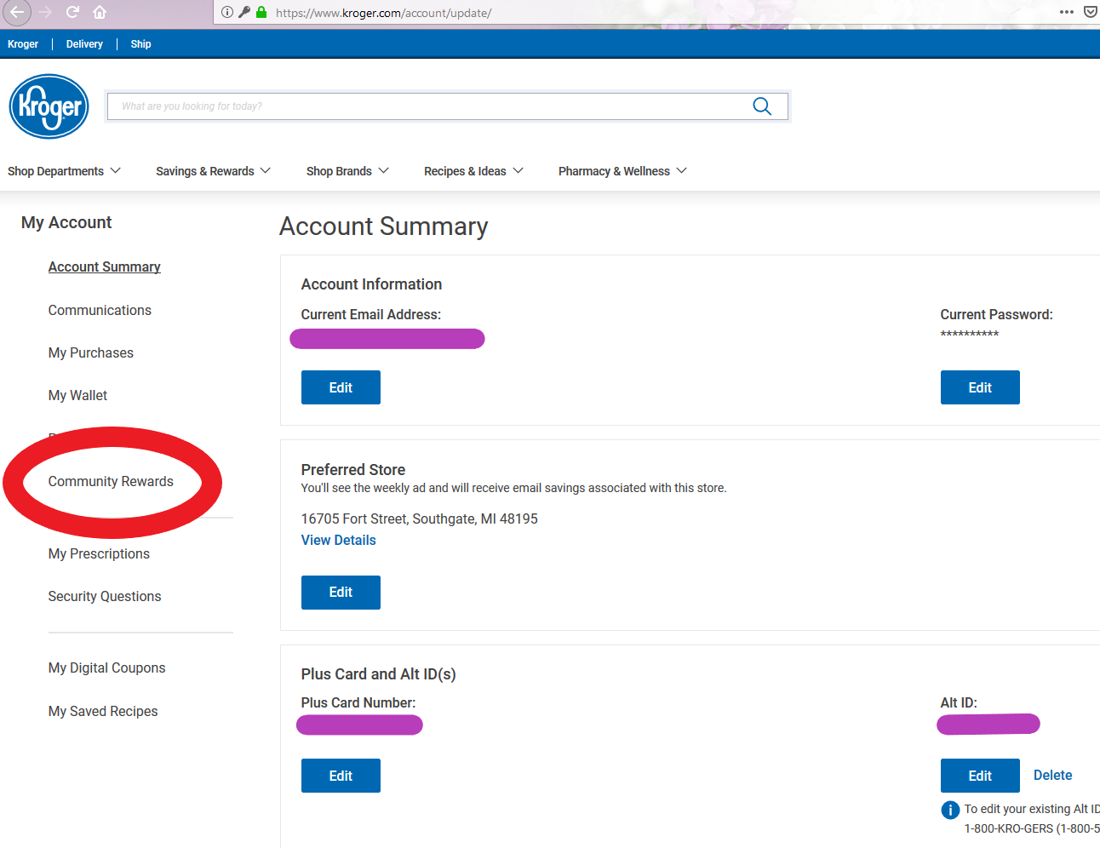Click the View Details store link
The width and height of the screenshot is (1100, 848).
pos(338,541)
